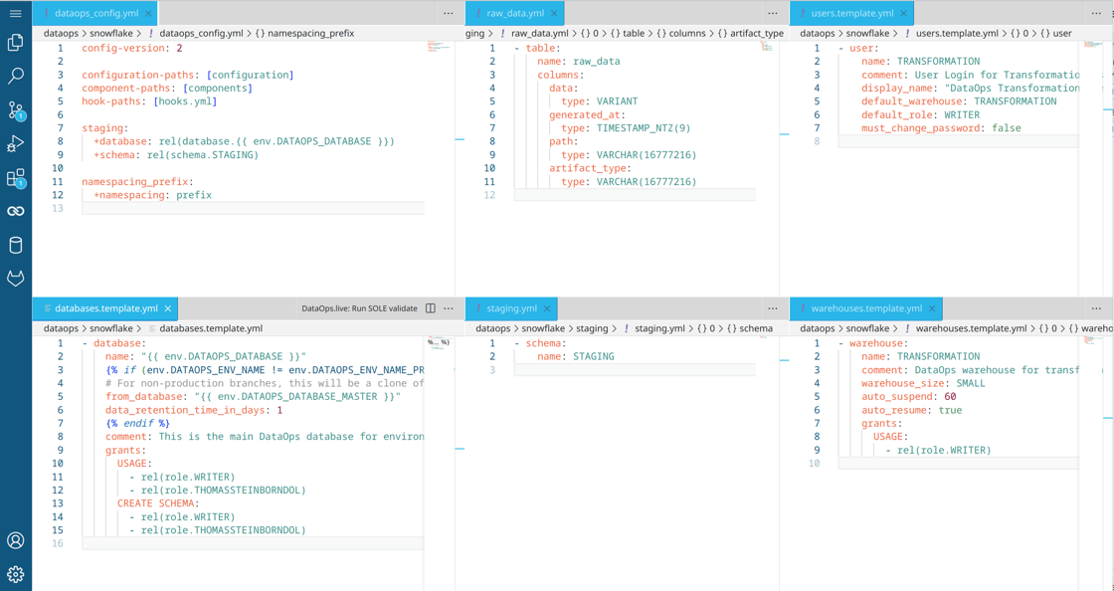Open the hamburger application menu
Image resolution: width=1114 pixels, height=591 pixels.
pos(16,14)
